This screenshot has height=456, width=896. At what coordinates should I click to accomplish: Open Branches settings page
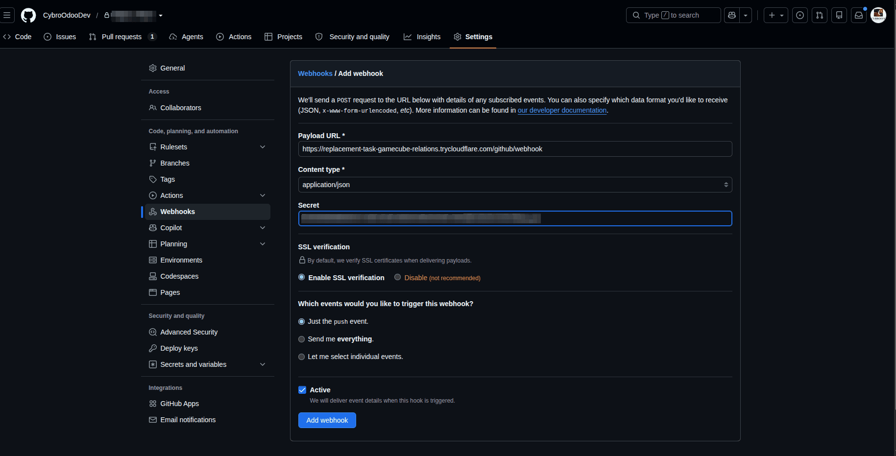pos(208,163)
